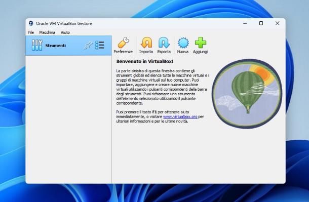Pin the Strumenti pane with pushpin icon

point(88,45)
